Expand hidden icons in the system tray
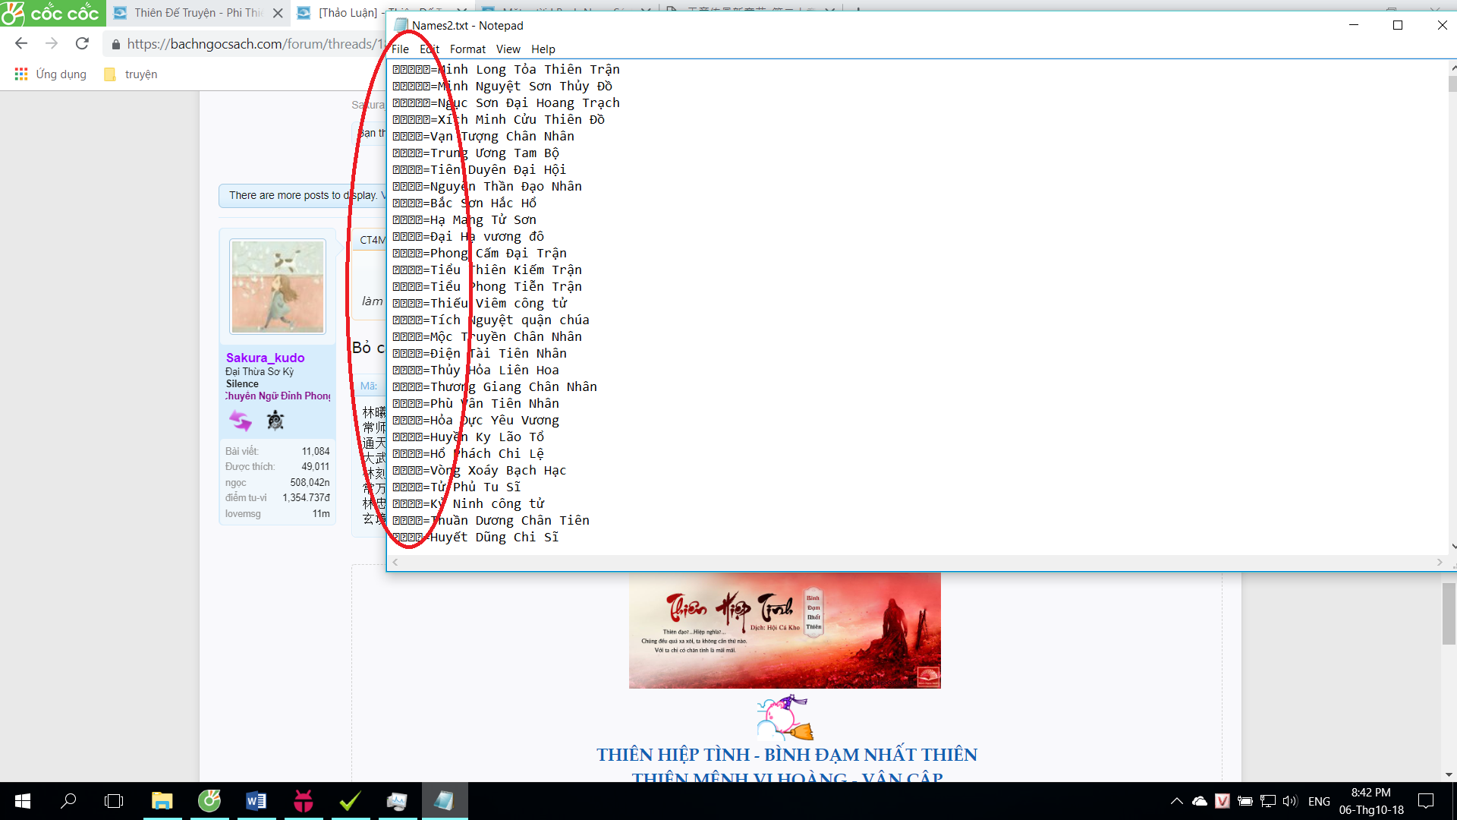The height and width of the screenshot is (820, 1457). pyautogui.click(x=1176, y=800)
